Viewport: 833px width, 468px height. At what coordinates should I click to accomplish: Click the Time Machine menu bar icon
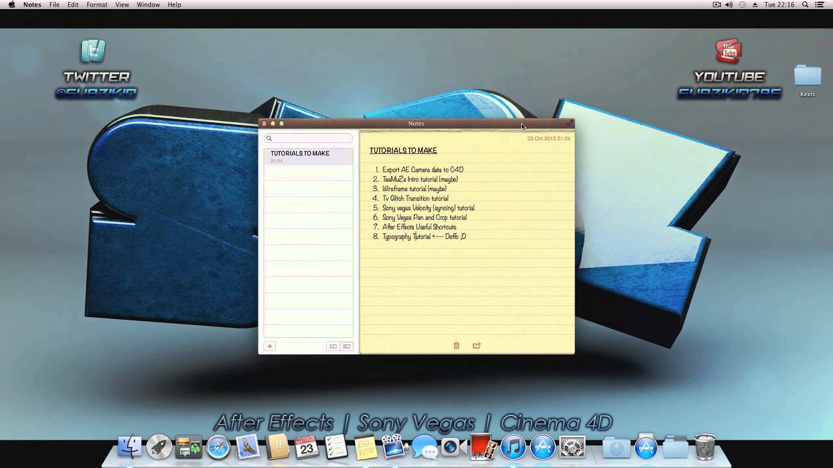[742, 5]
